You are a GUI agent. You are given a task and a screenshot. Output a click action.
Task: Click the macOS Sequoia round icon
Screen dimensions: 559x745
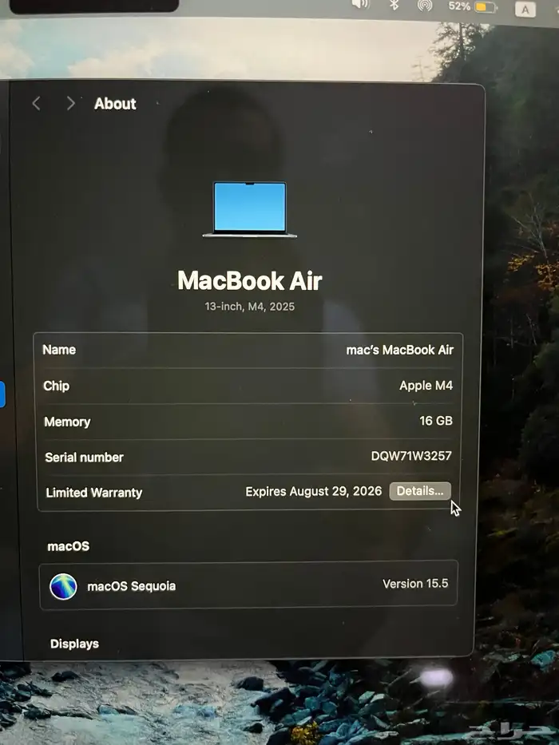63,586
